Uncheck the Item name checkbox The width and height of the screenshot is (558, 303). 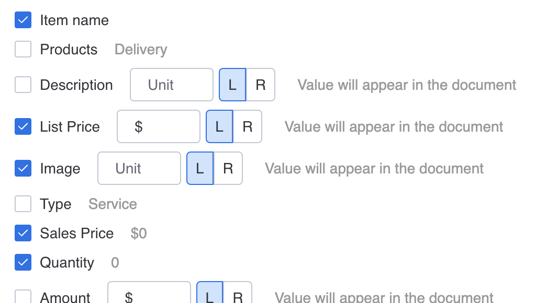pyautogui.click(x=23, y=20)
